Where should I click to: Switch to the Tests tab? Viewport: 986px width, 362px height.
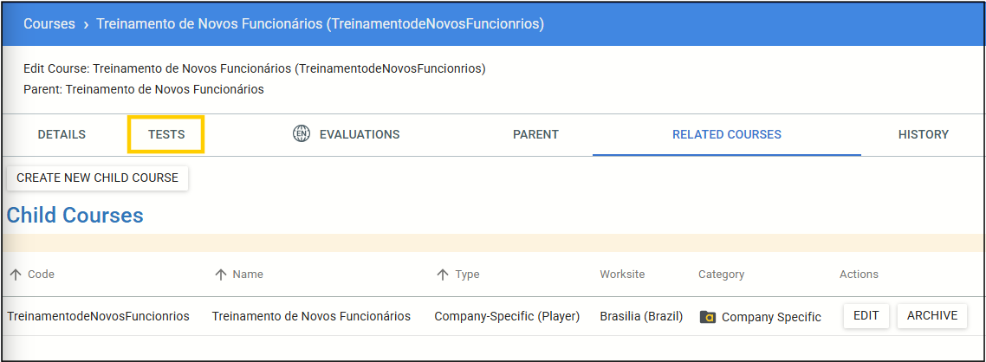[166, 135]
